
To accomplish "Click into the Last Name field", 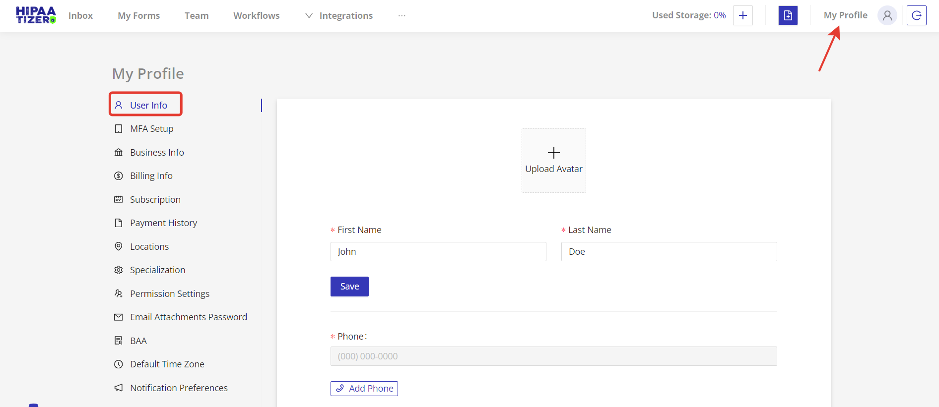I will (x=669, y=252).
